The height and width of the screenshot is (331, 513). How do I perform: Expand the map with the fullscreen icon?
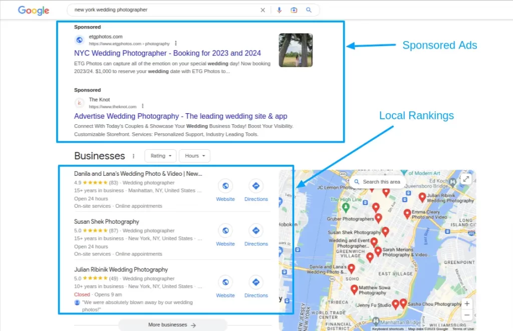(466, 179)
